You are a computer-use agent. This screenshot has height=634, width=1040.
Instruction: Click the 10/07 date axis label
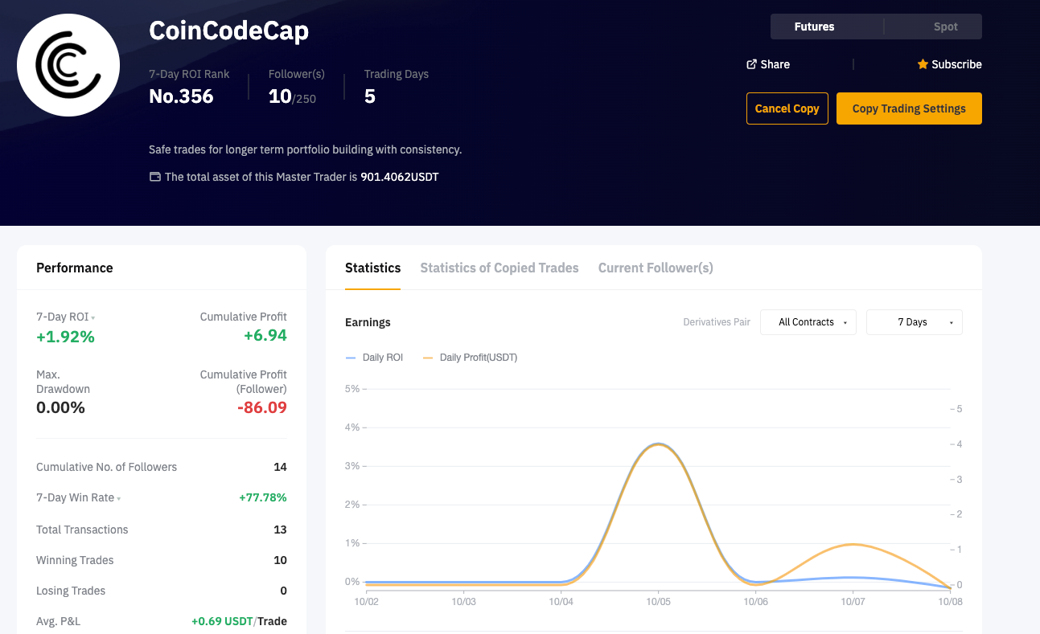853,601
